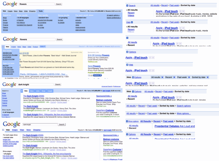Show locations for each result
Viewport: 219px width, 161px height.
click(x=79, y=23)
